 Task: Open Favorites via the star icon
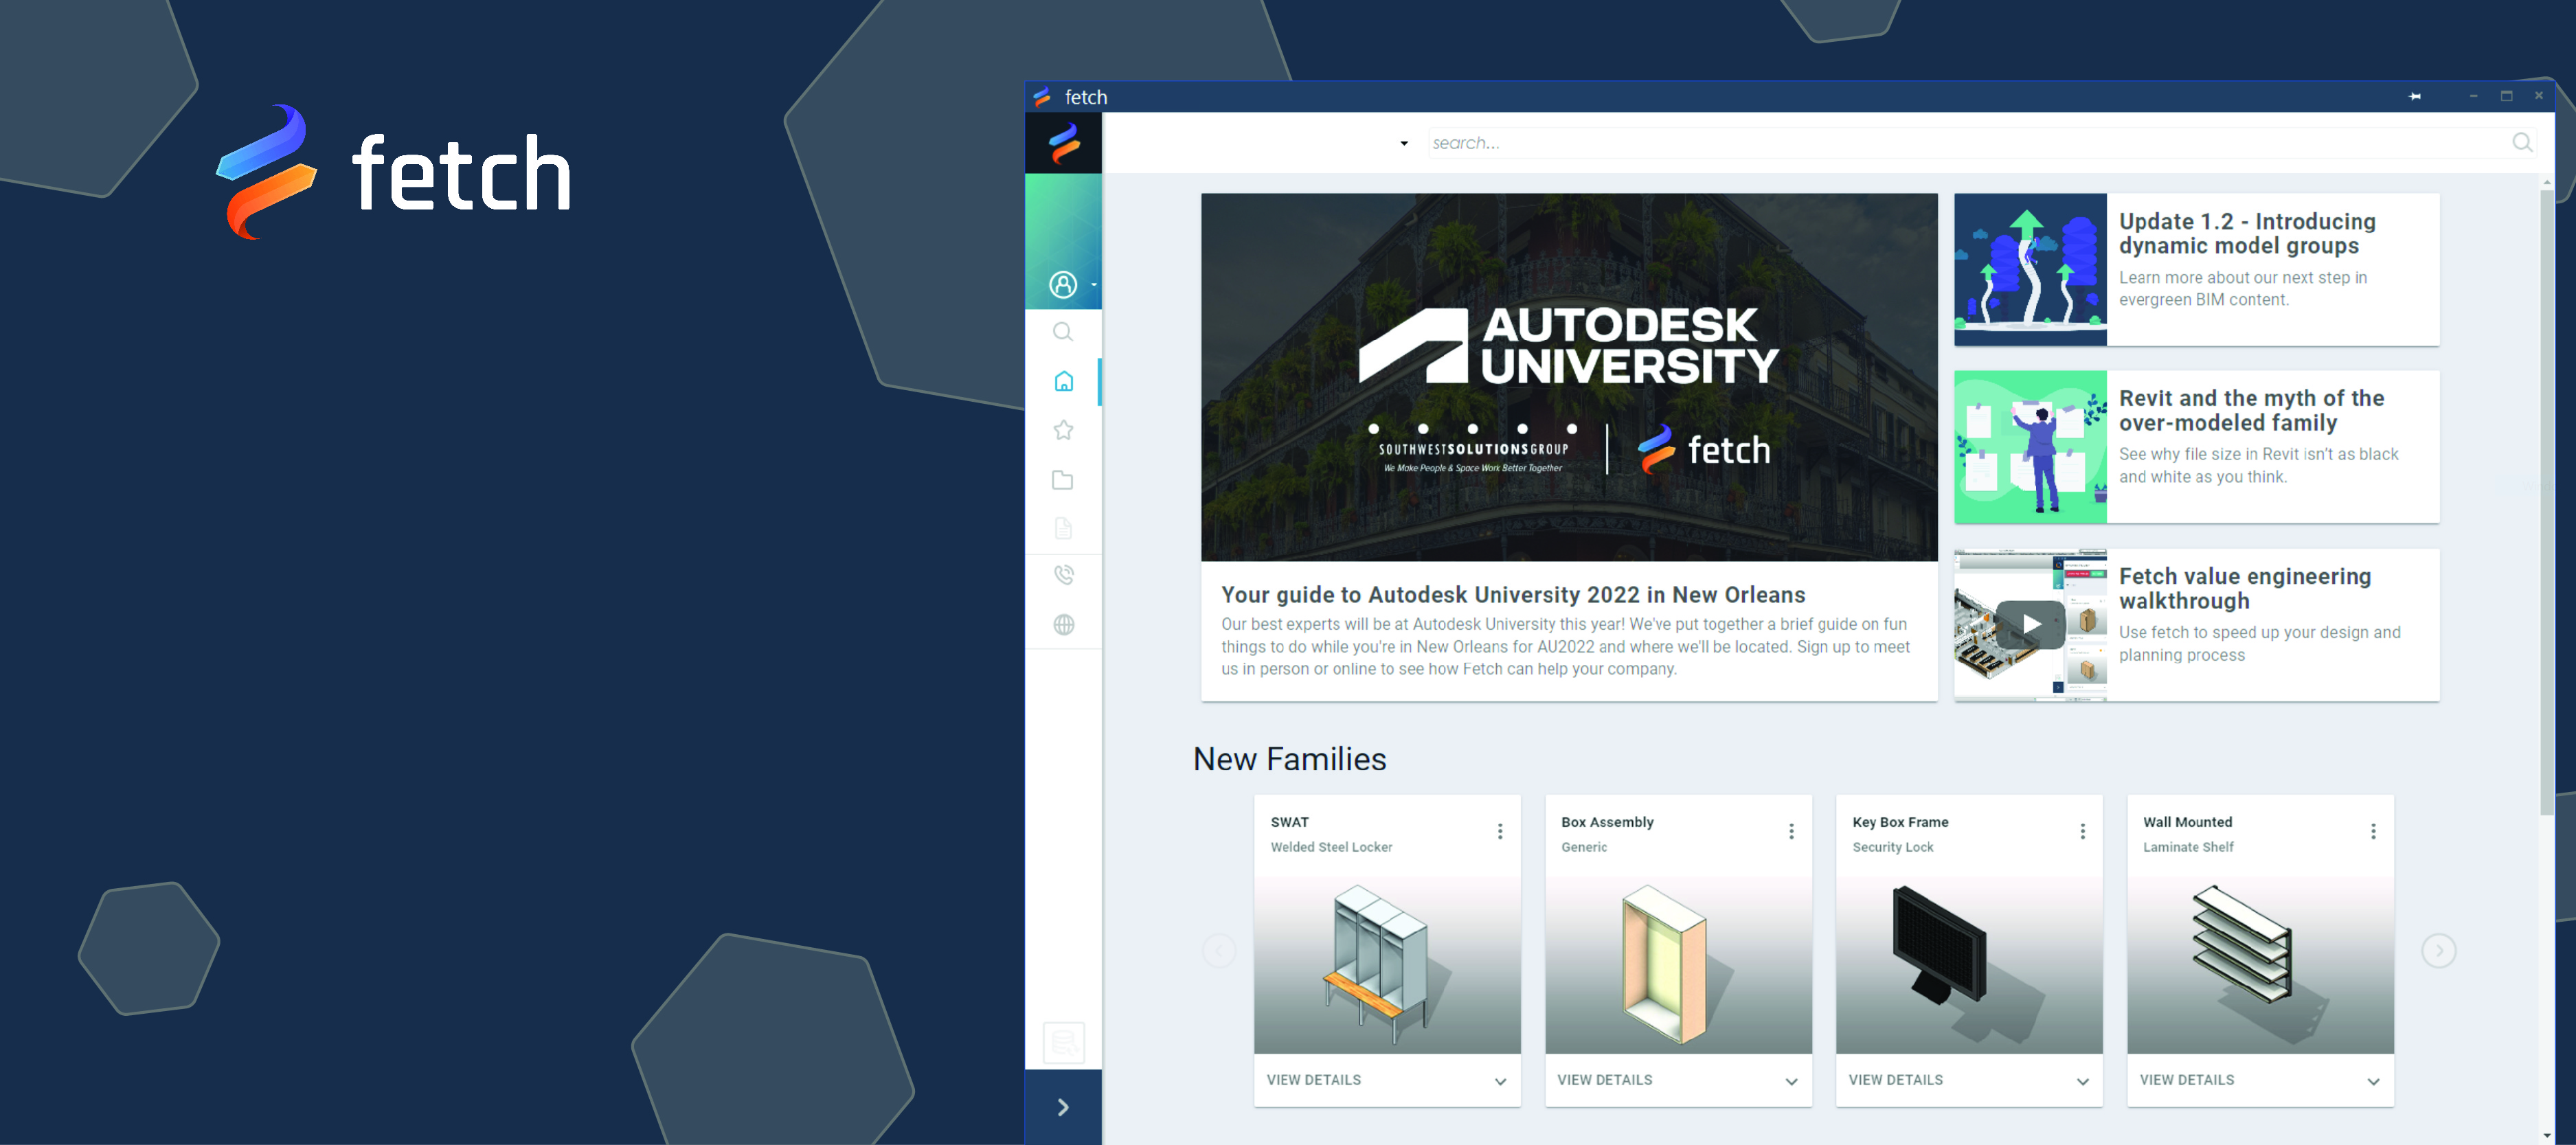pyautogui.click(x=1063, y=429)
